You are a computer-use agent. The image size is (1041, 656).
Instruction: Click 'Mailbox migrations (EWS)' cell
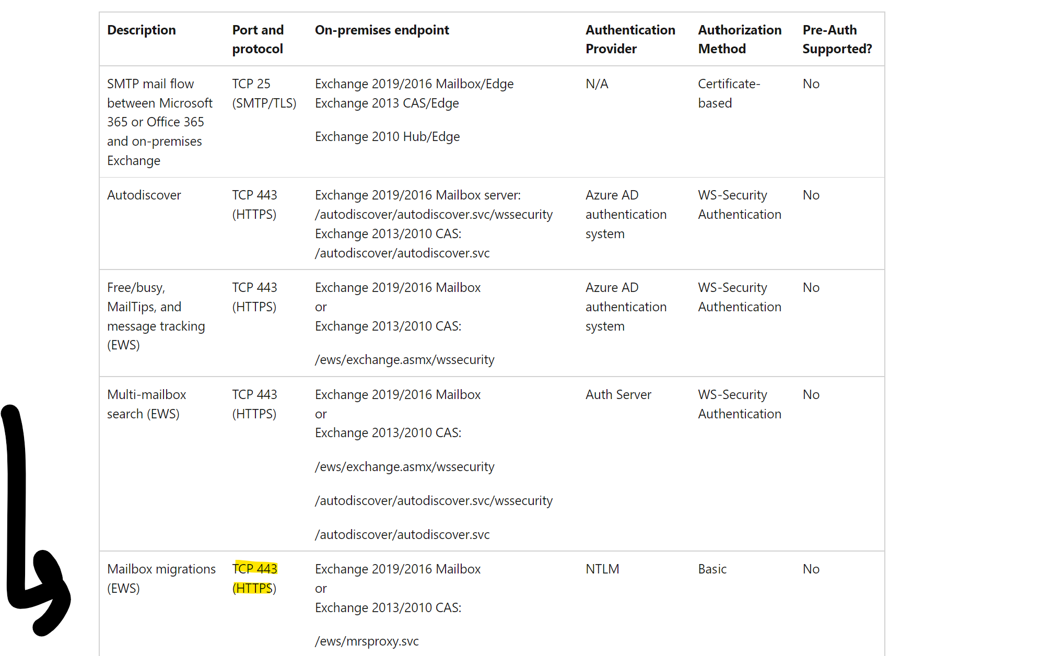[161, 579]
